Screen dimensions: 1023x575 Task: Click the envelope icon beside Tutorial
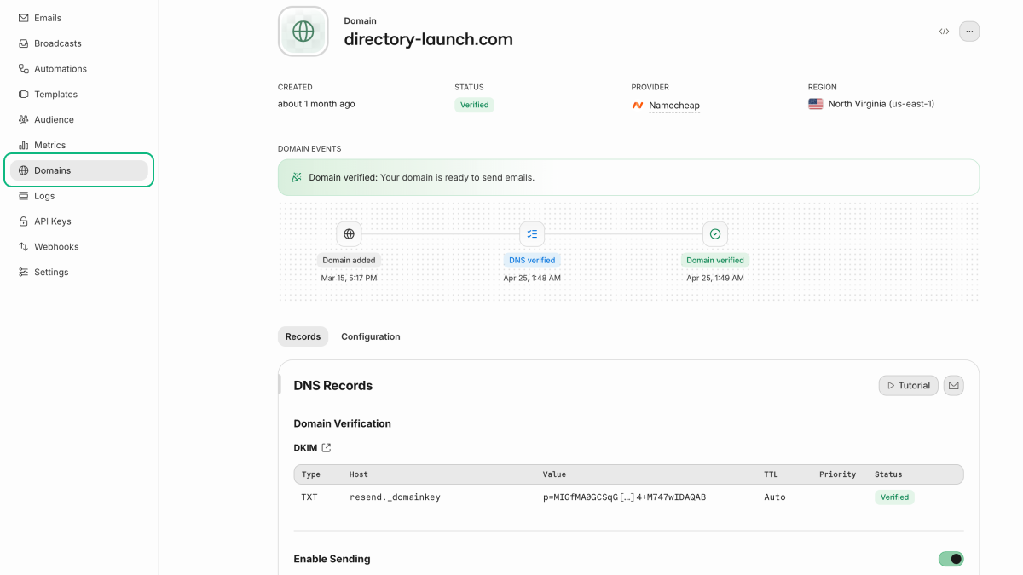[954, 386]
